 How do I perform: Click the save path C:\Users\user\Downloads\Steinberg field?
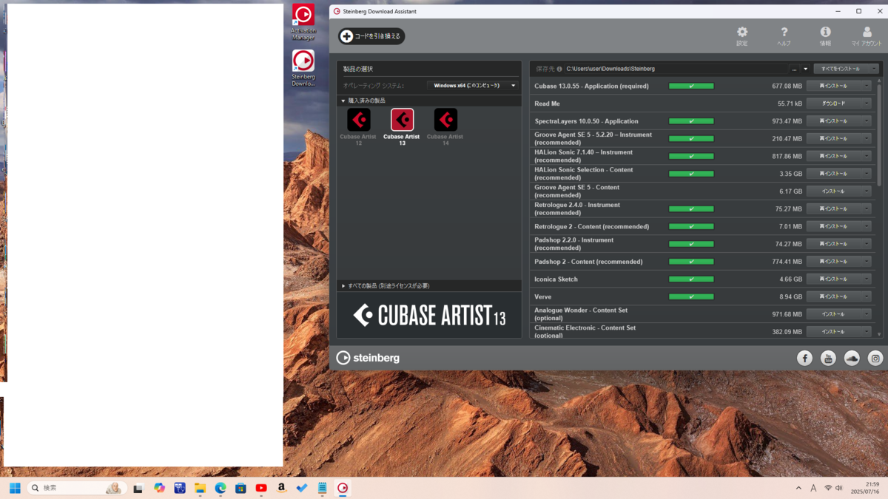click(x=676, y=69)
